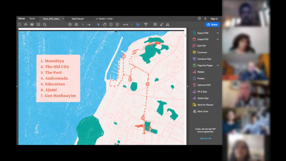286x161 pixels.
Task: Click '2. The Old City' legend text
Action: (x=55, y=67)
